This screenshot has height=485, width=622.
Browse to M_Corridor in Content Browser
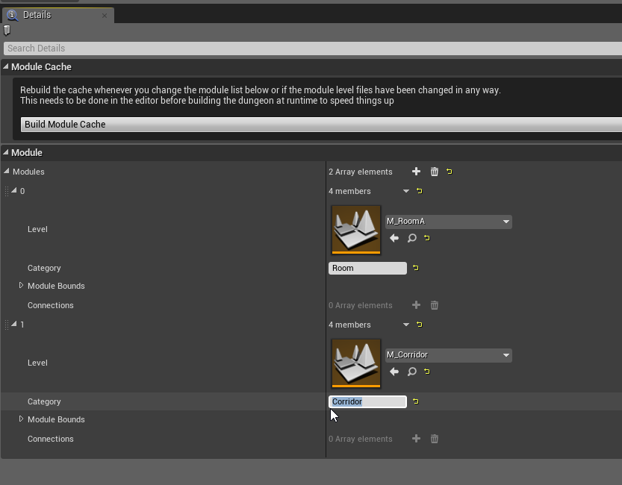pos(411,372)
